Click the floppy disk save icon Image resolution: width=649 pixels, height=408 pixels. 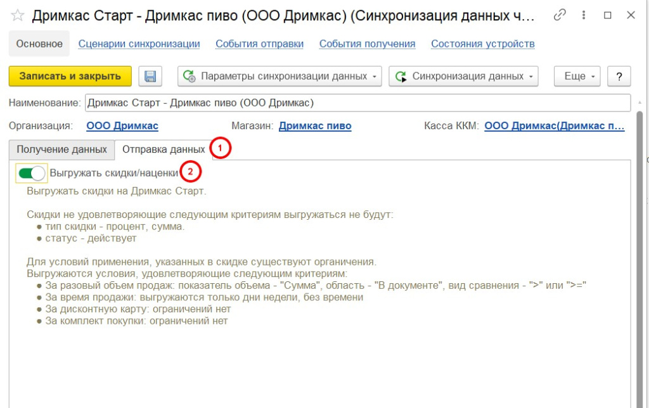pos(150,76)
